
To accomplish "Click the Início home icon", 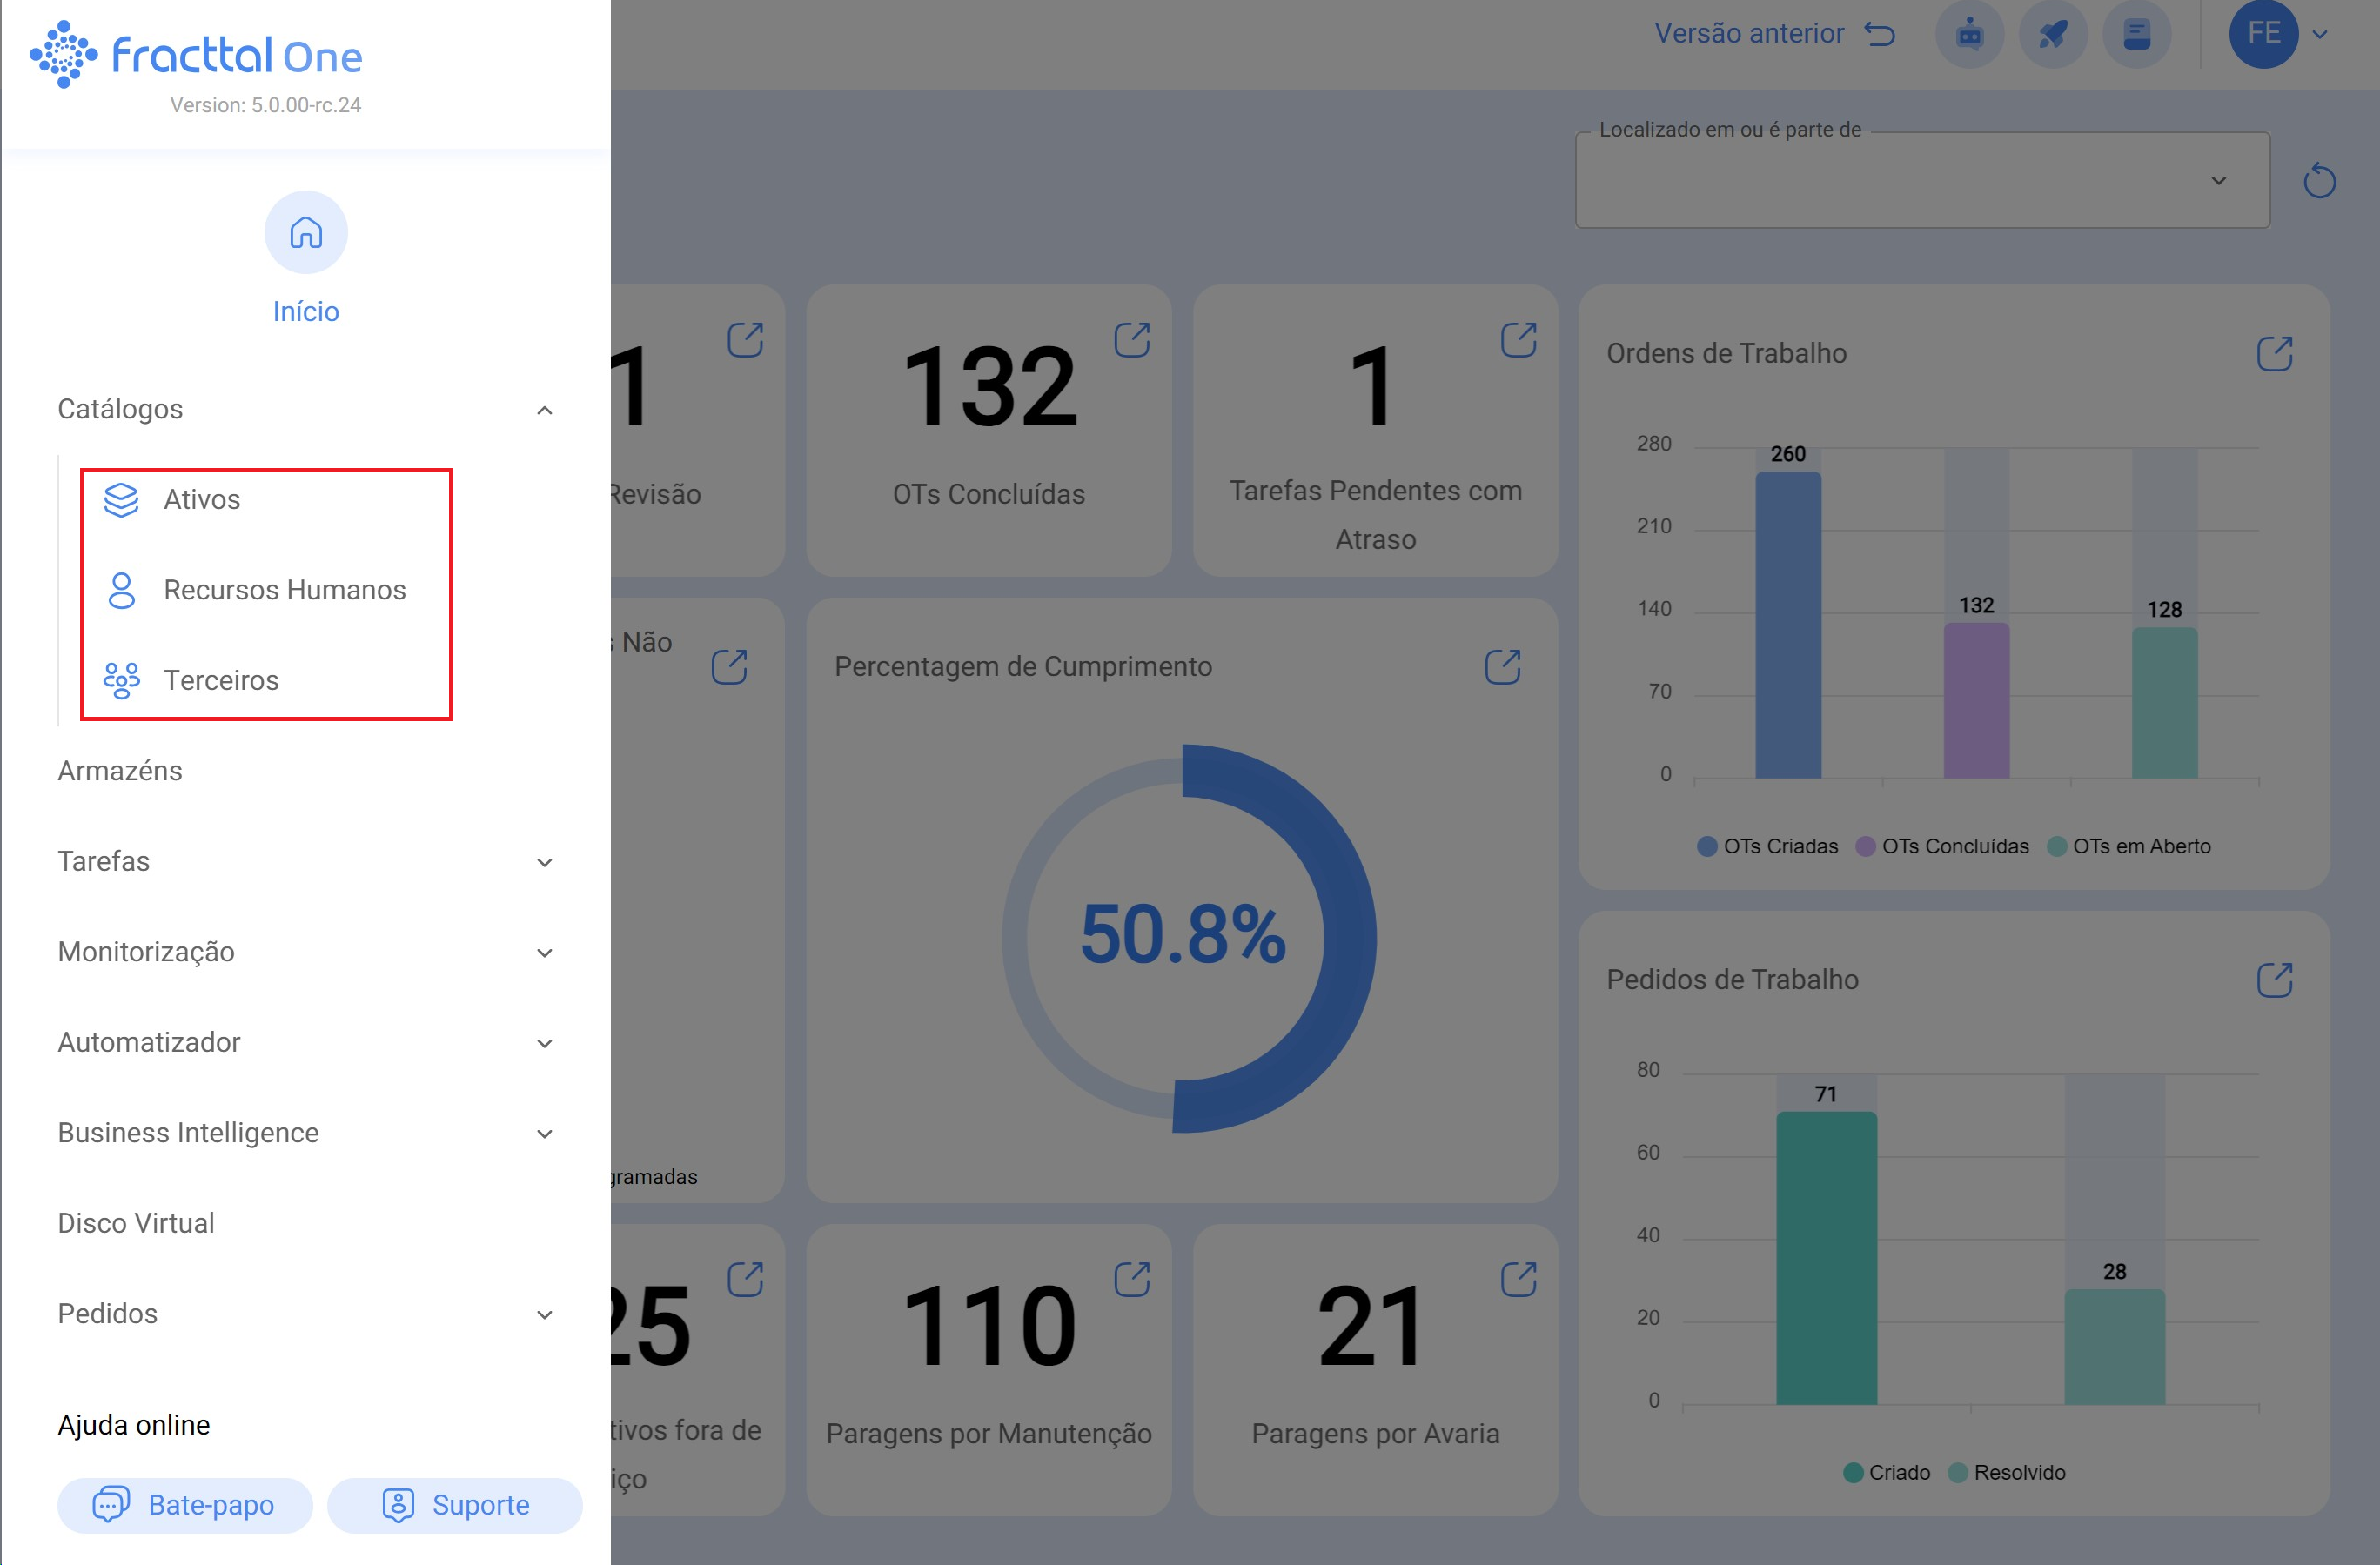I will [305, 232].
